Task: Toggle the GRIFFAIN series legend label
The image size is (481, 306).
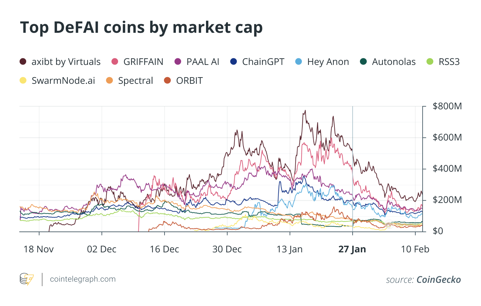Action: (143, 62)
